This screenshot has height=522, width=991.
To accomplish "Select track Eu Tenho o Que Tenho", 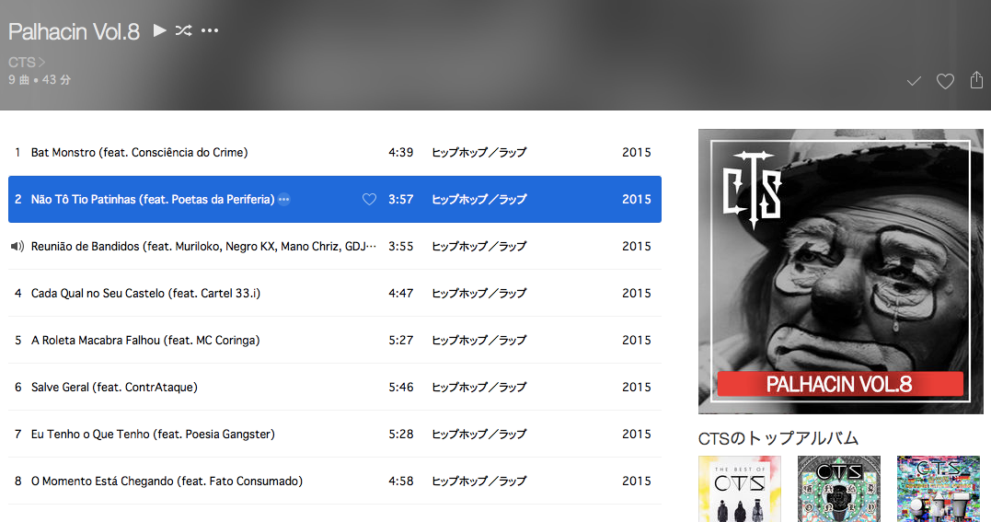I will pyautogui.click(x=335, y=434).
